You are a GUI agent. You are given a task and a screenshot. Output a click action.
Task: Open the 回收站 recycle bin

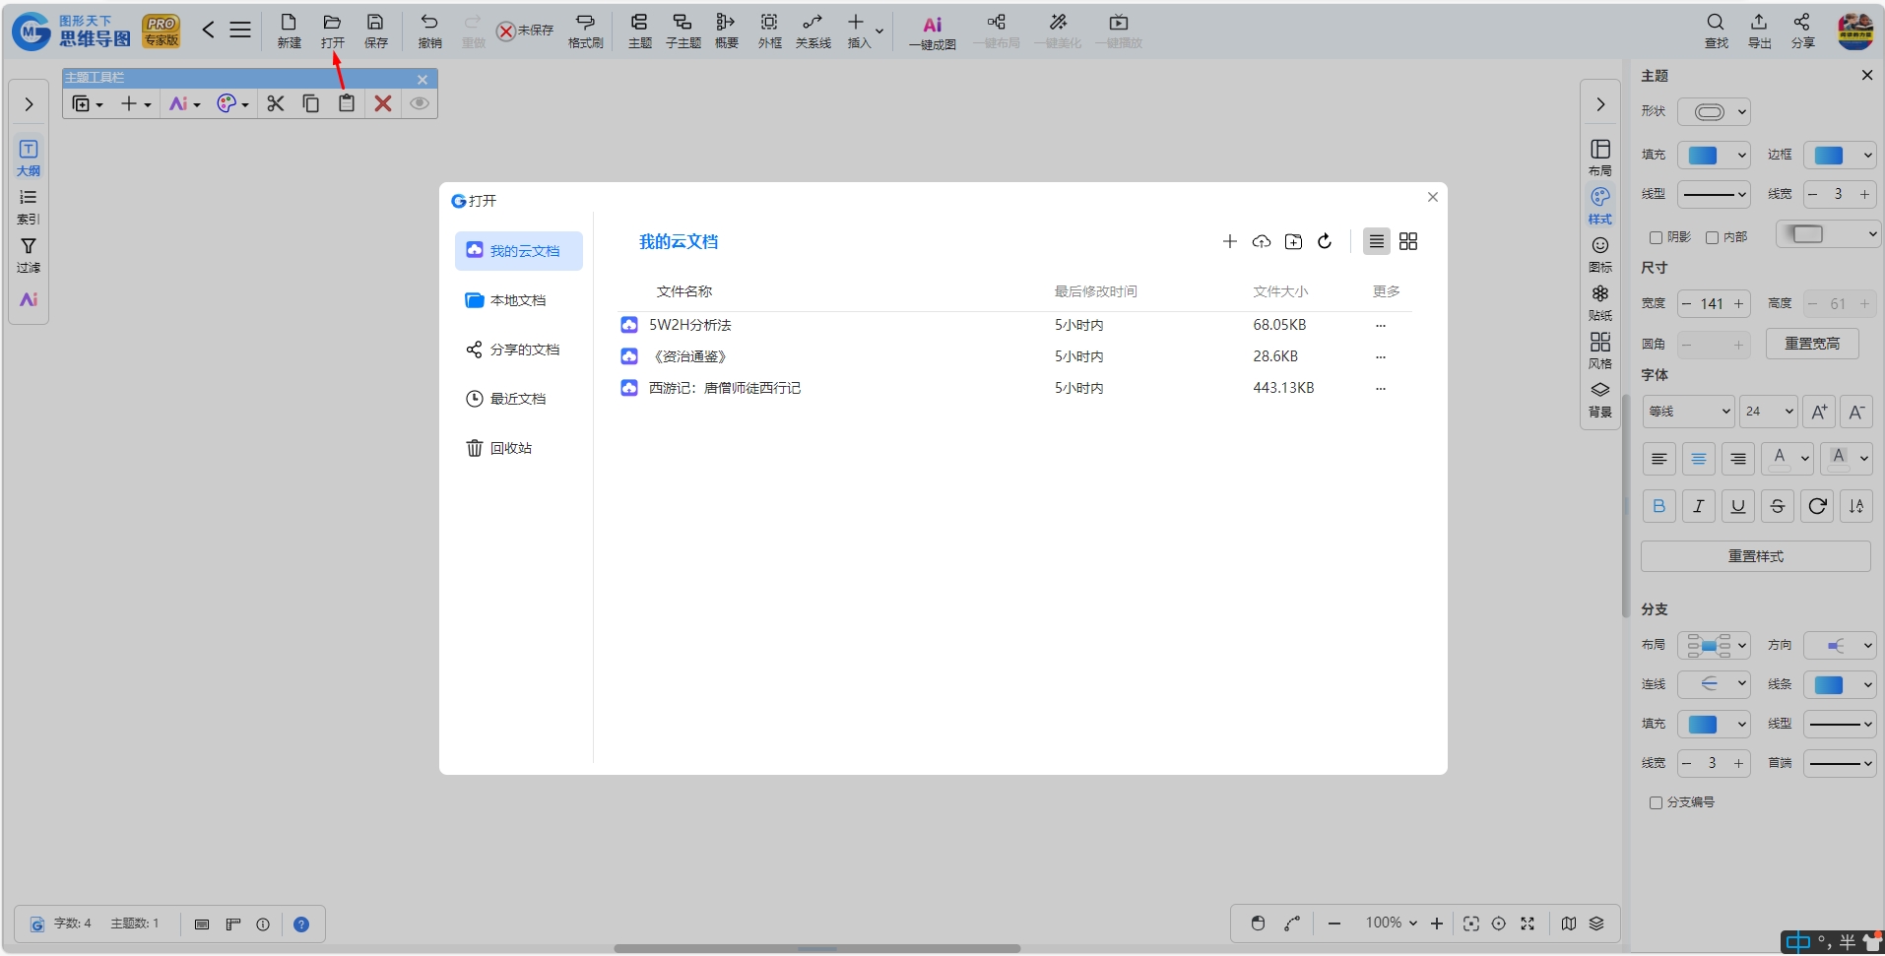[x=519, y=448]
